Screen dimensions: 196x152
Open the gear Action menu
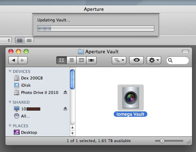click(x=154, y=60)
